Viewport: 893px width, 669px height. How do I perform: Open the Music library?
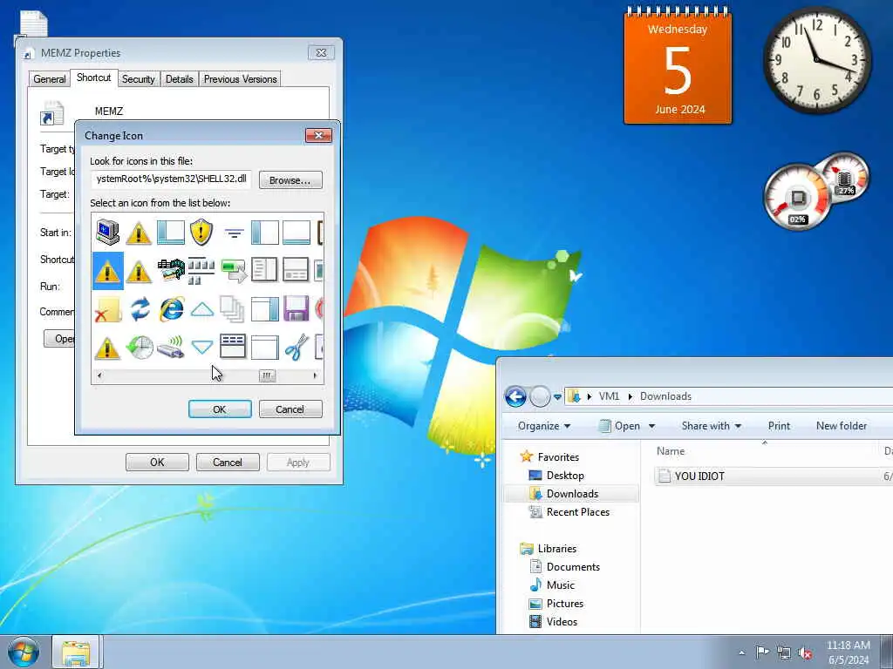click(561, 585)
